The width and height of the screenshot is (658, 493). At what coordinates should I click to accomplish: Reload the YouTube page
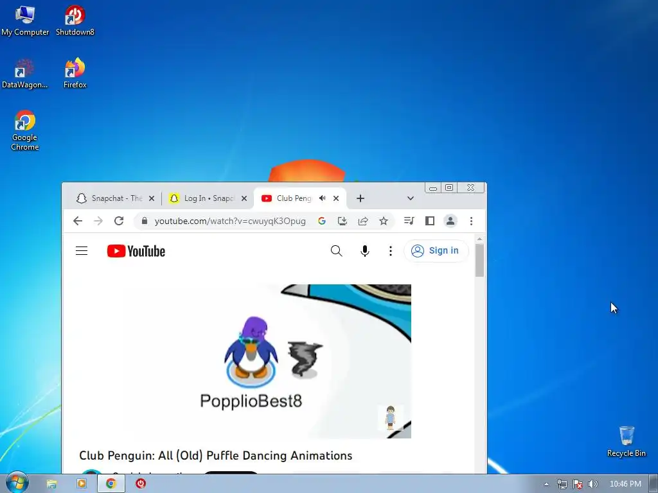click(119, 221)
